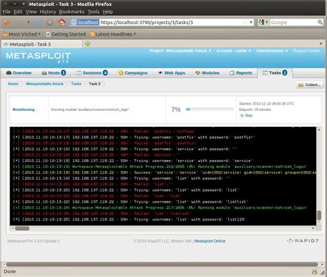Open the list all tabs dropdown
The height and width of the screenshot is (277, 327).
tap(321, 43)
